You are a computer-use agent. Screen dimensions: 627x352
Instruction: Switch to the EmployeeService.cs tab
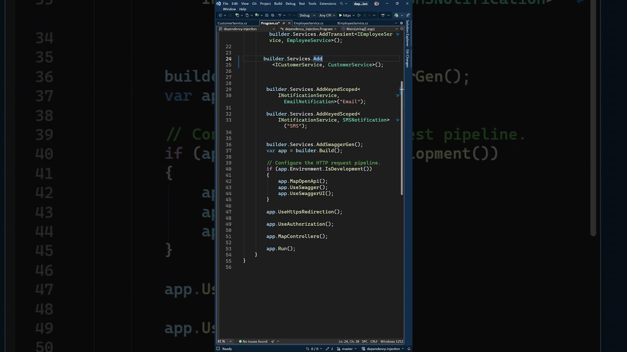(309, 23)
